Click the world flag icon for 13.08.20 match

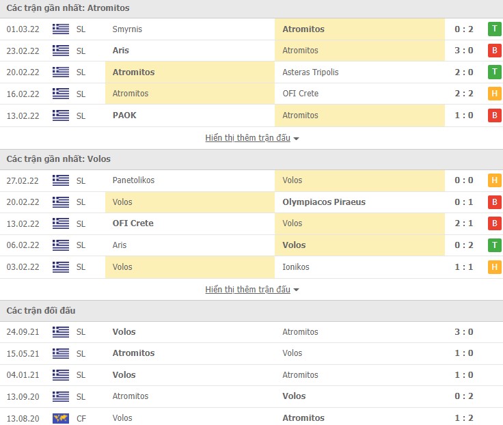61,418
